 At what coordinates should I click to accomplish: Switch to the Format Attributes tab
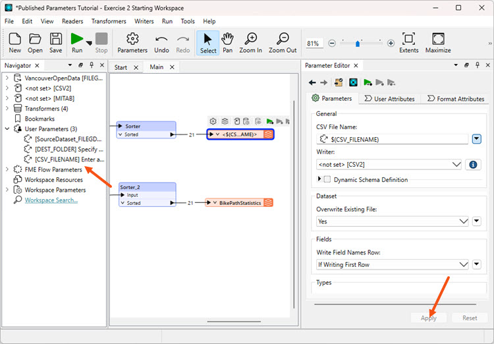[x=456, y=99]
